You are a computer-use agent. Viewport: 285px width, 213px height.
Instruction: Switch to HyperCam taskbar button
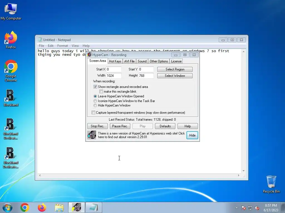pos(77,207)
